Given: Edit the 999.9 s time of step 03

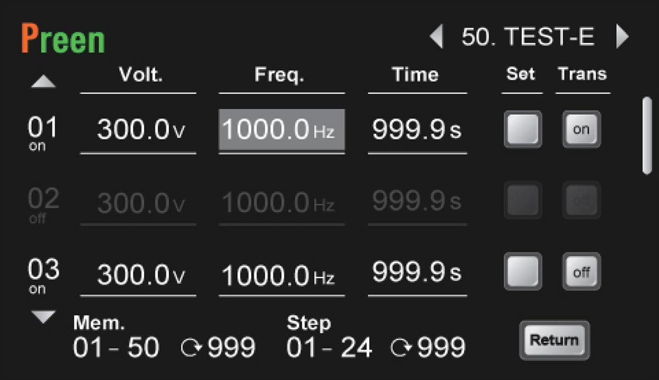Looking at the screenshot, I should (x=417, y=272).
